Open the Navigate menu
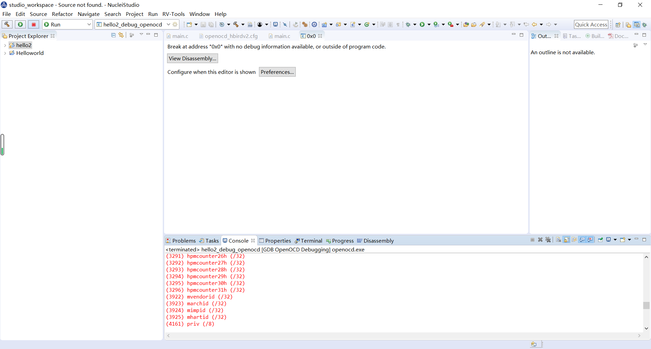The width and height of the screenshot is (651, 349). pos(88,14)
